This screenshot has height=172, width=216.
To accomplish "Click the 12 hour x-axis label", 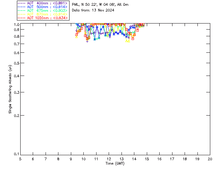I will click(x=109, y=159).
